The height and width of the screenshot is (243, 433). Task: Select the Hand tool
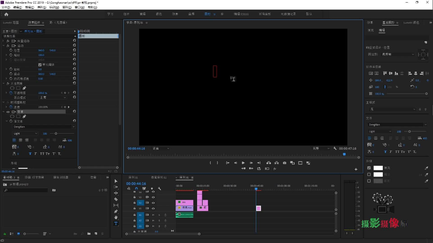pos(116,217)
